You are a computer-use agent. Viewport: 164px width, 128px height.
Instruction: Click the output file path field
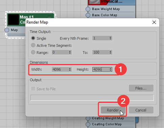click(92, 98)
